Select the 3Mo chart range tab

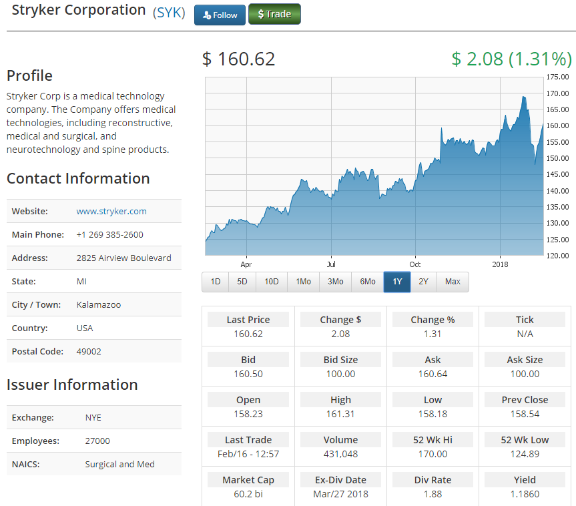[x=335, y=282]
